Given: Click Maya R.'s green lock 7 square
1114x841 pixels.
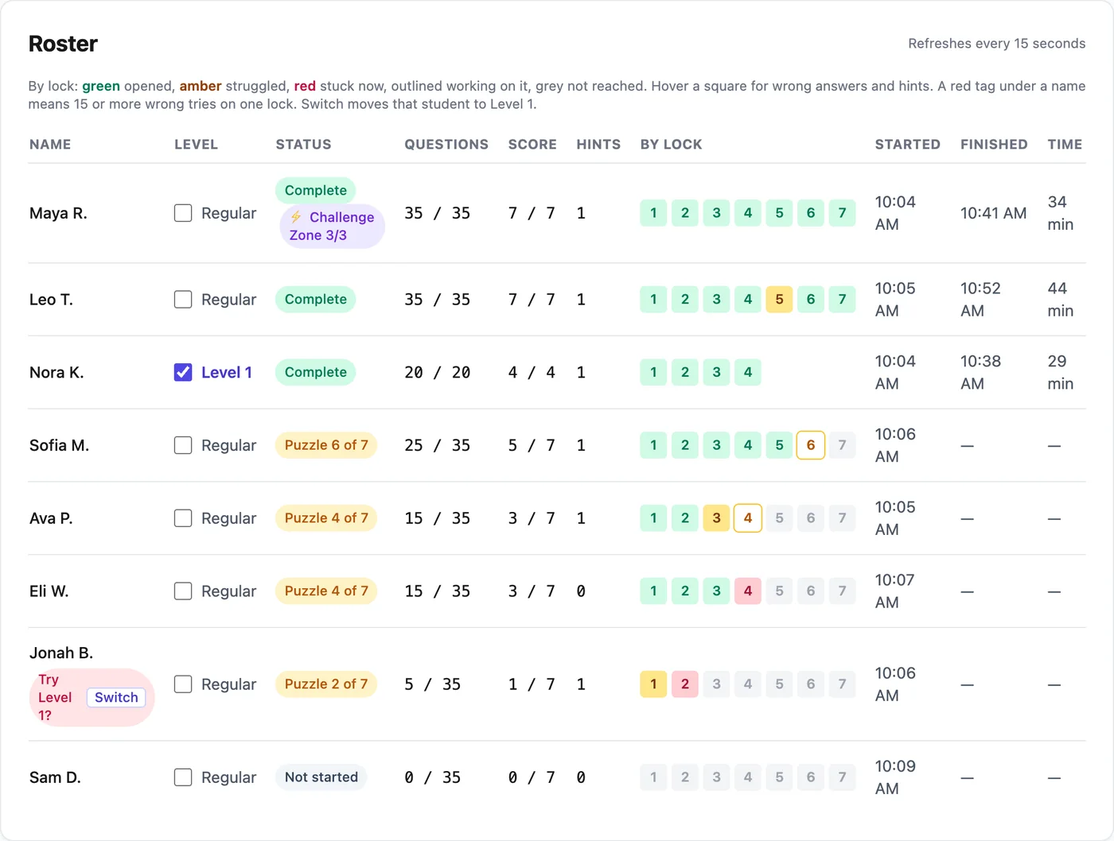Looking at the screenshot, I should pos(842,213).
